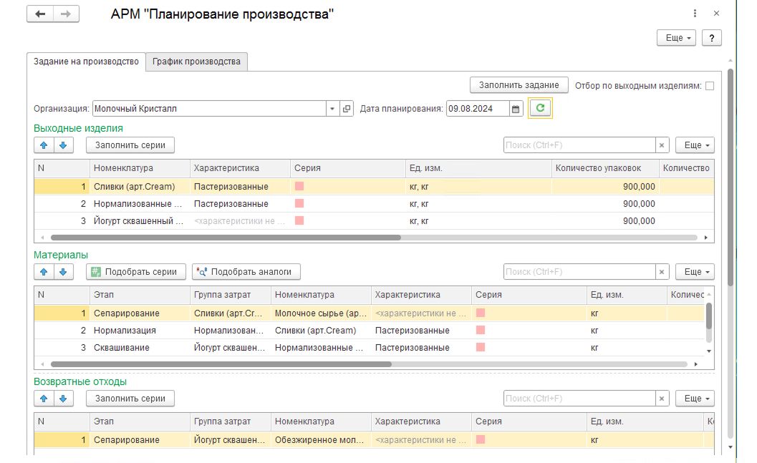Open the help question mark button
757x463 pixels.
click(x=712, y=38)
